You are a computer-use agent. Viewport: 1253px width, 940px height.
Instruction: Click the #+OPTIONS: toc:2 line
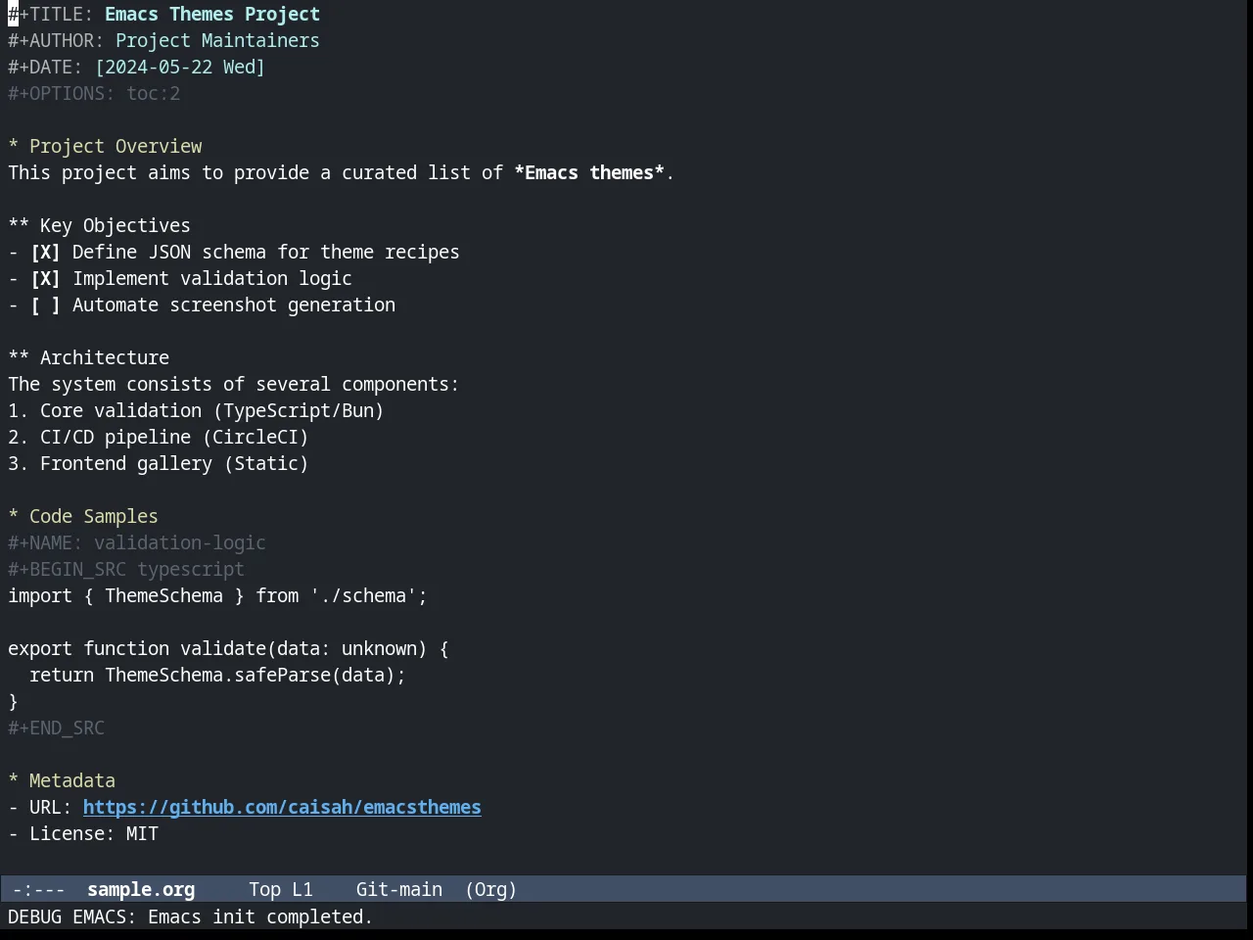point(94,93)
